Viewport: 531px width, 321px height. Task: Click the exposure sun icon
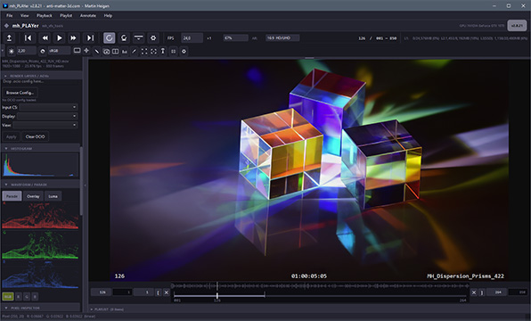point(12,51)
